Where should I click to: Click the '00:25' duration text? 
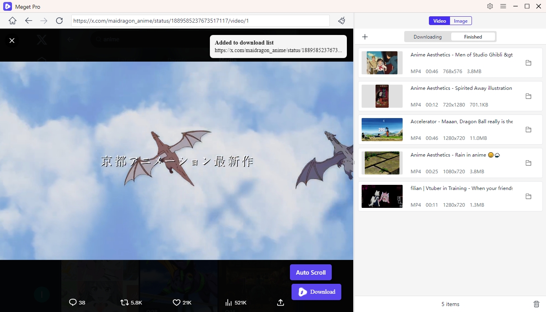[432, 172]
